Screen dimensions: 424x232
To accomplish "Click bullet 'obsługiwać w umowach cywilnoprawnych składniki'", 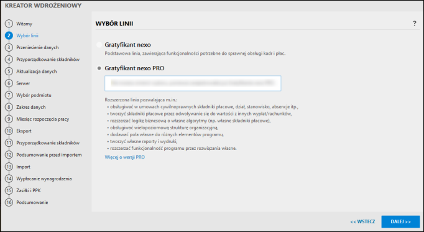I will pyautogui.click(x=204, y=107).
